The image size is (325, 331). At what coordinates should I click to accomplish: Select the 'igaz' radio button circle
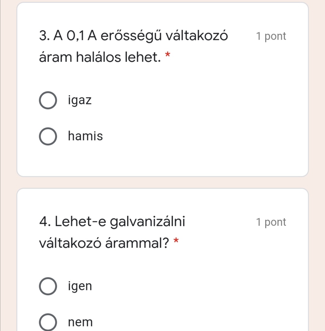(x=48, y=101)
